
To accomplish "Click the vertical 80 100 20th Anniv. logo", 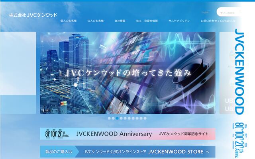I will pyautogui.click(x=240, y=140).
